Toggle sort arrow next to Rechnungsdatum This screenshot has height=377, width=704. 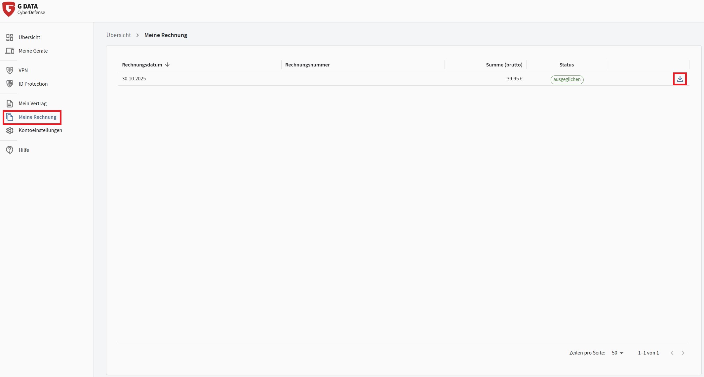167,65
